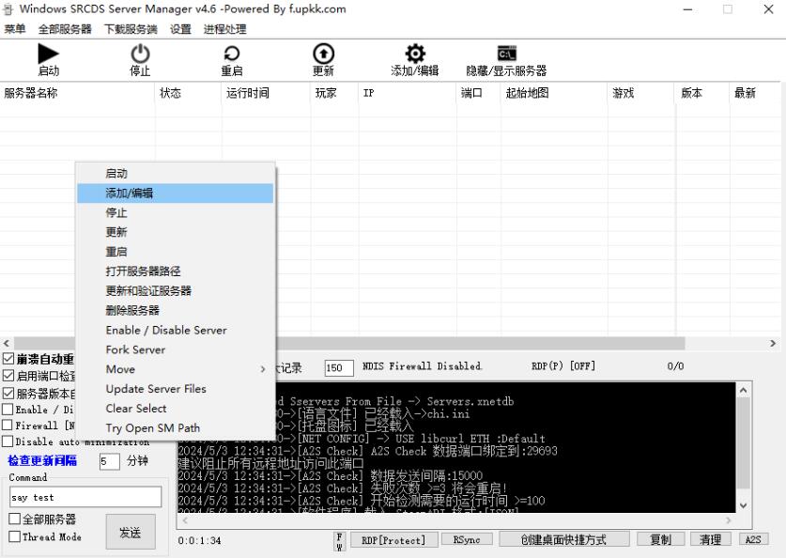Image resolution: width=786 pixels, height=558 pixels.
Task: Choose 启动 in the context menu
Action: [x=175, y=174]
